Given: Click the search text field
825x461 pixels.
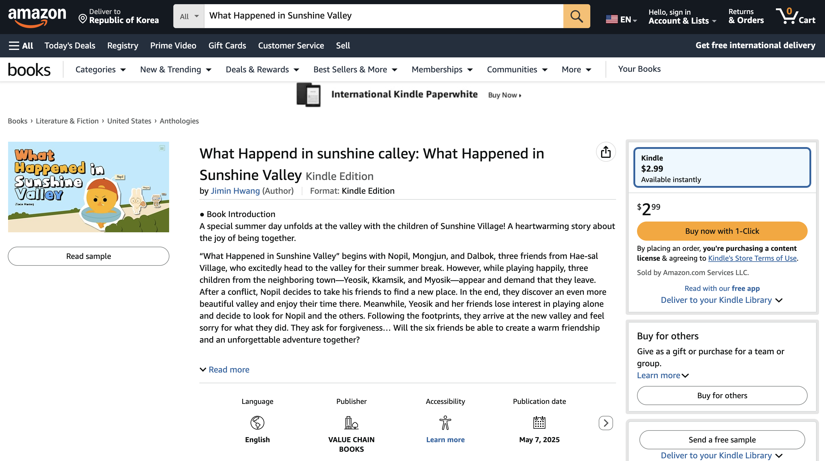Looking at the screenshot, I should pos(384,16).
